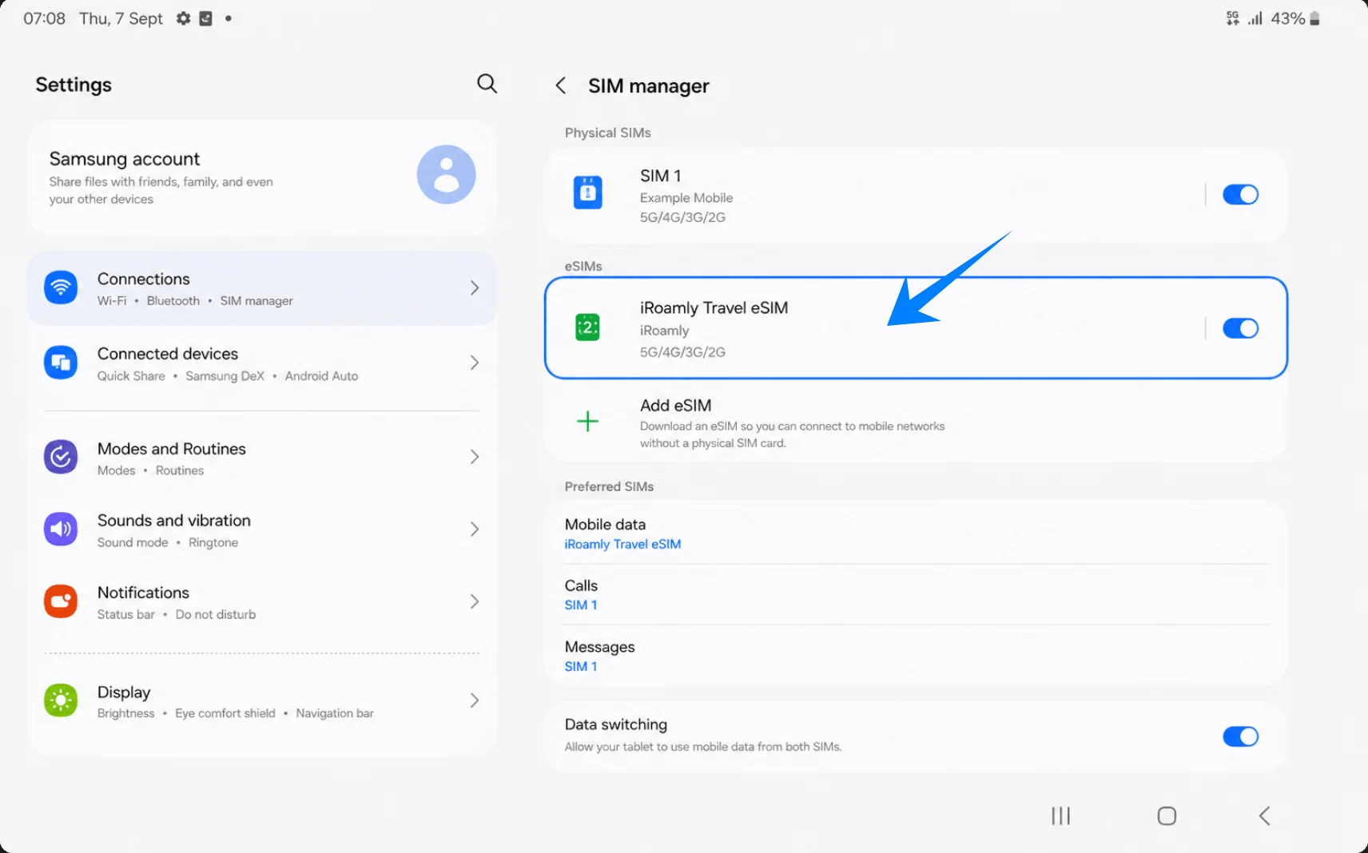Click the Modes and Routines icon

click(x=61, y=457)
